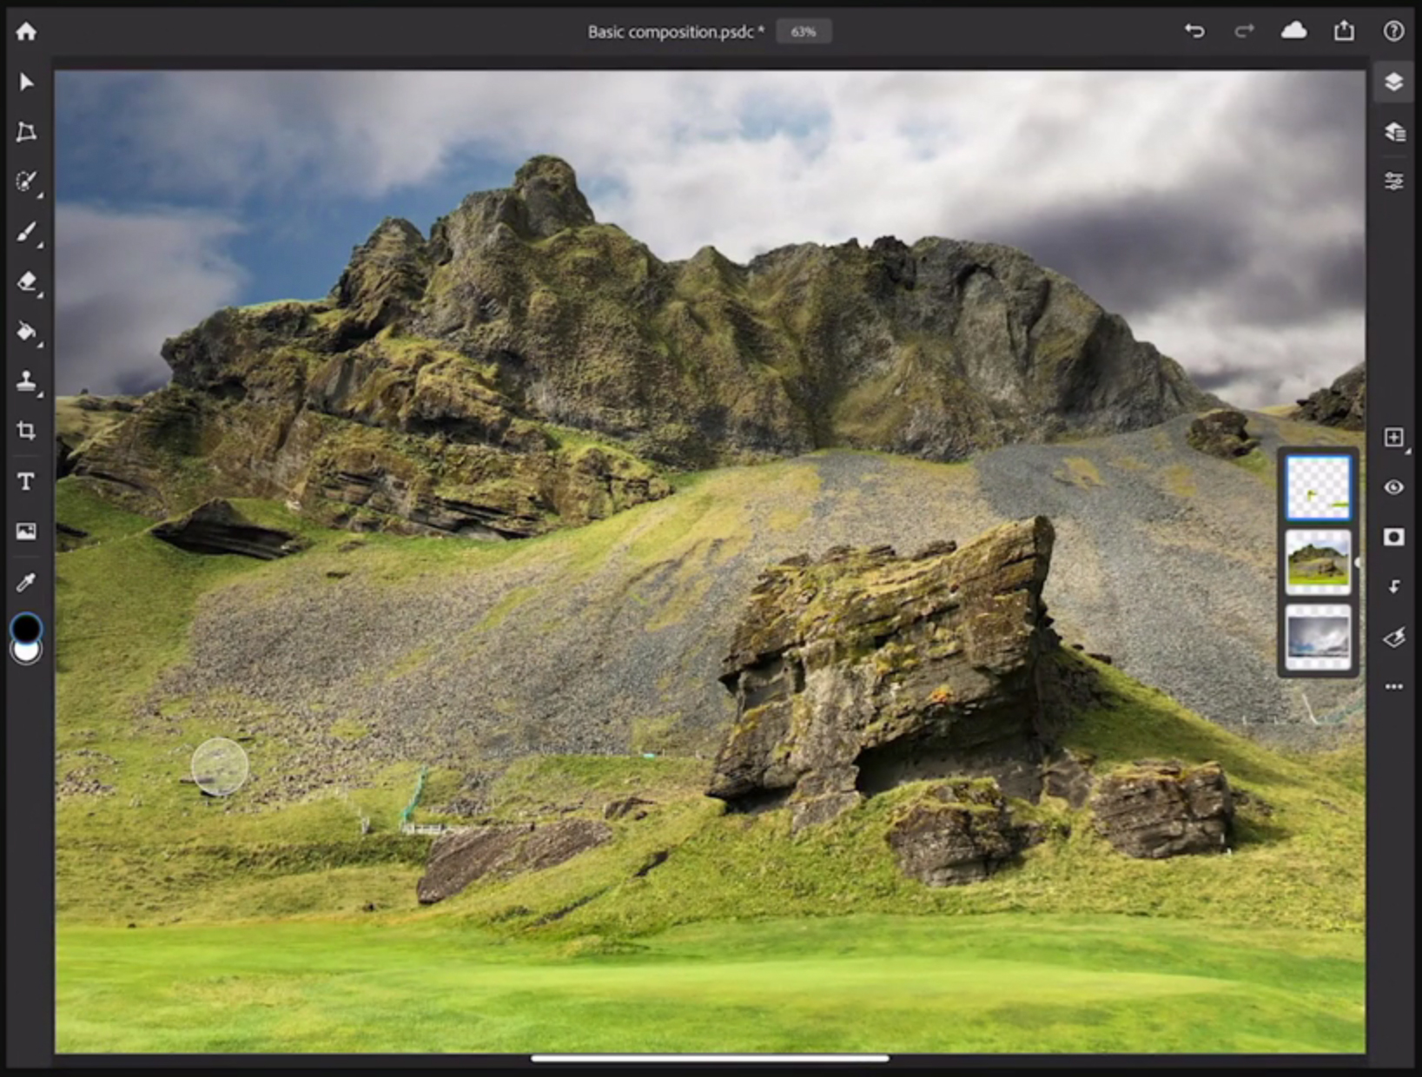This screenshot has height=1077, width=1422.
Task: Click the Share and Export button
Action: click(x=1345, y=31)
